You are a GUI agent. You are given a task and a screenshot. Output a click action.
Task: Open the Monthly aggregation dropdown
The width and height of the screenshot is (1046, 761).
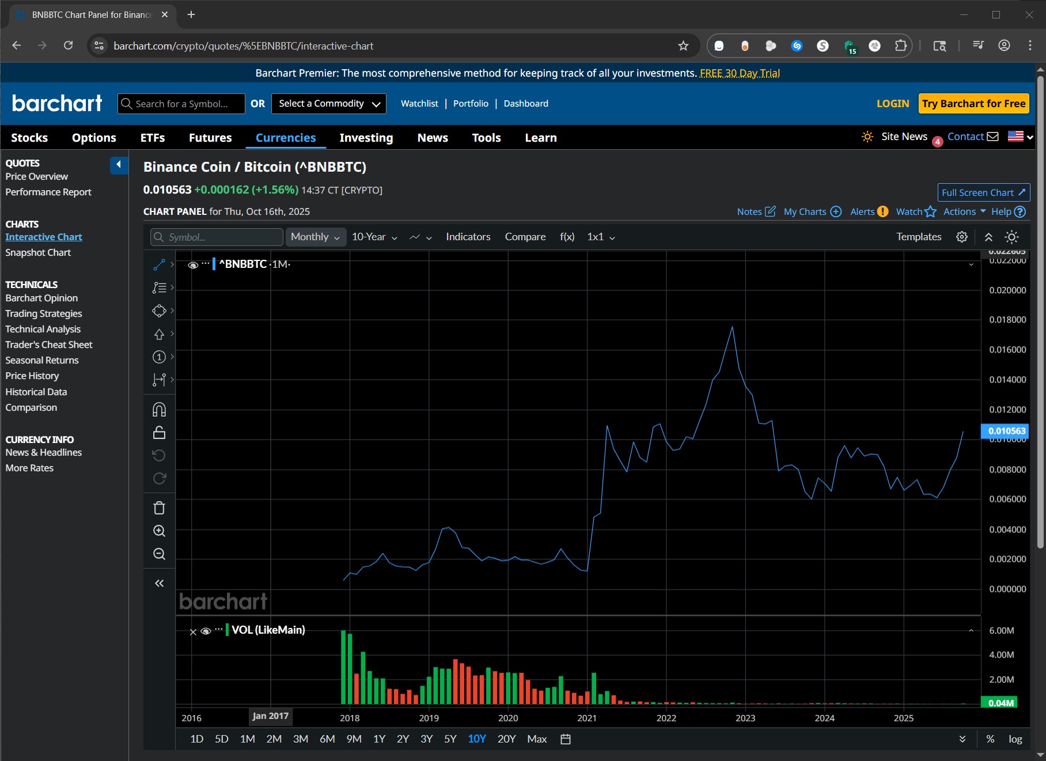click(316, 237)
